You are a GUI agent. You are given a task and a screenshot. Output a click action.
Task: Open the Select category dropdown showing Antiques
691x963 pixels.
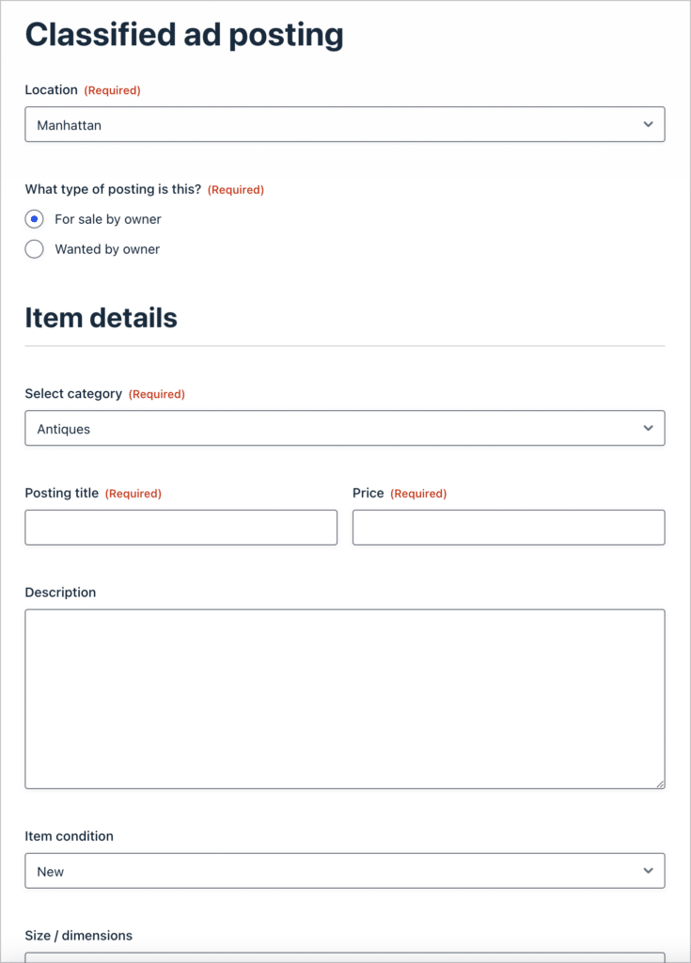click(345, 428)
